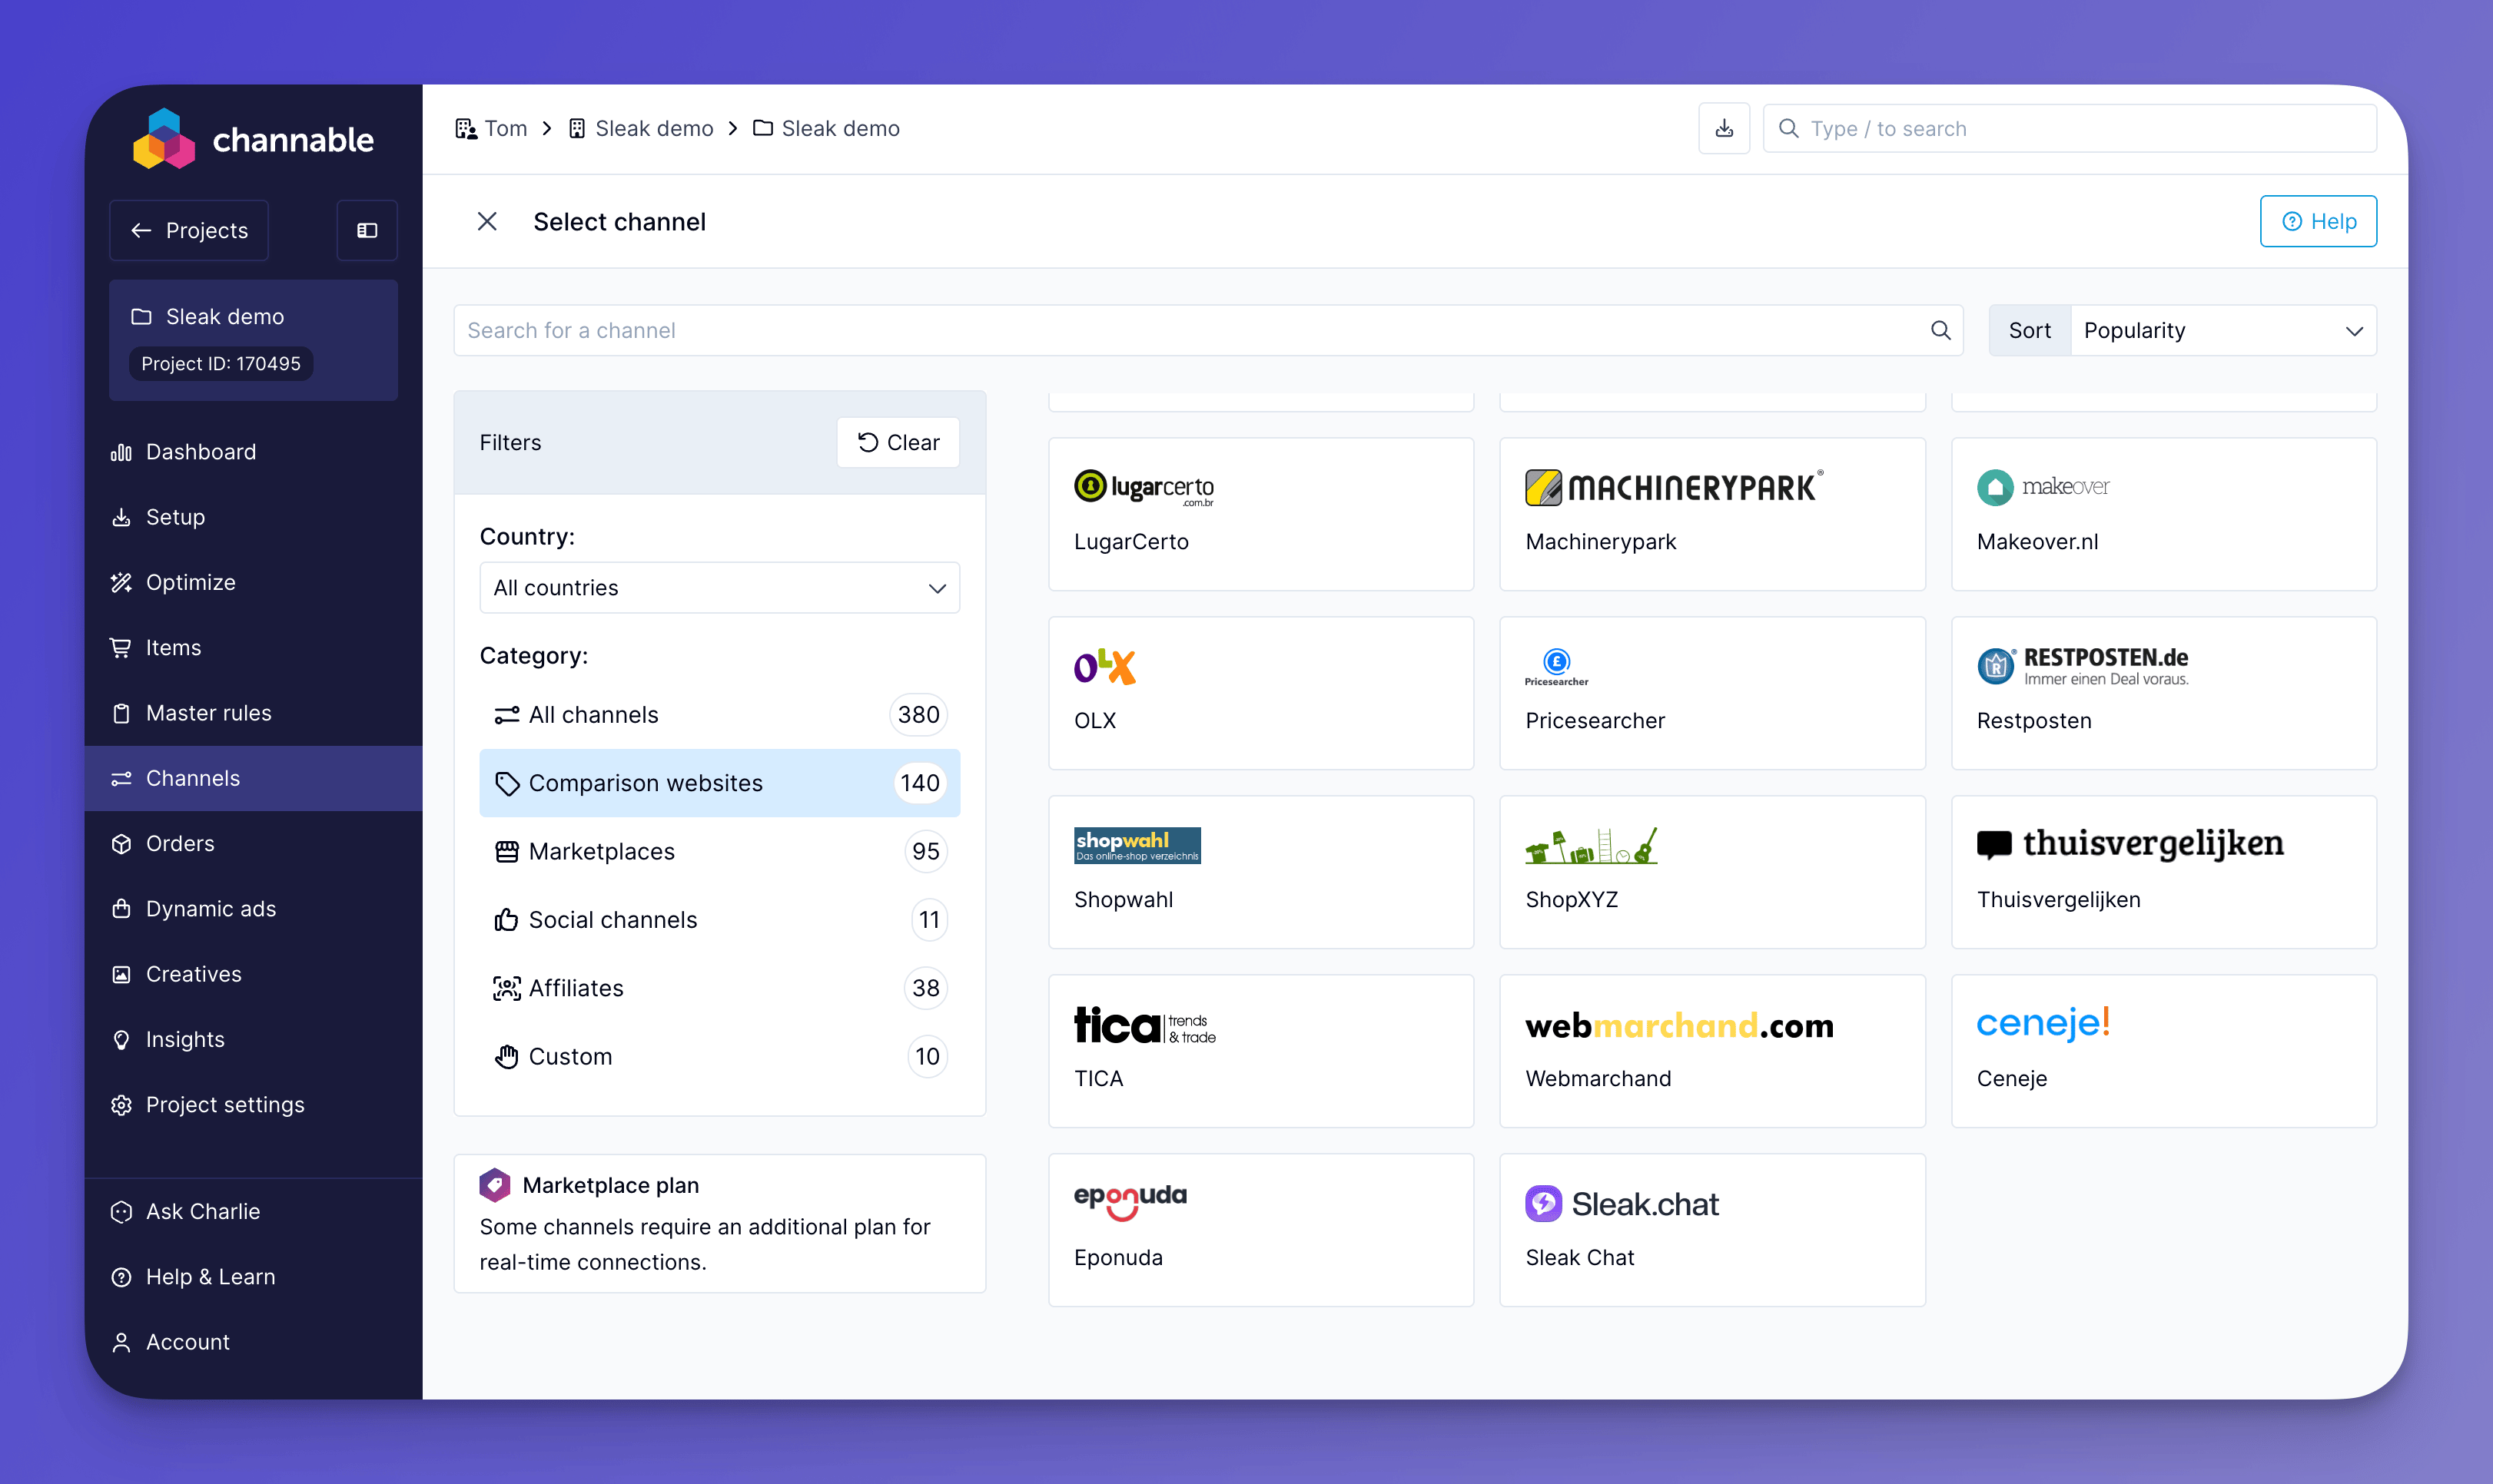Expand the All countries dropdown
Screen dimensions: 2493x1484
point(719,587)
